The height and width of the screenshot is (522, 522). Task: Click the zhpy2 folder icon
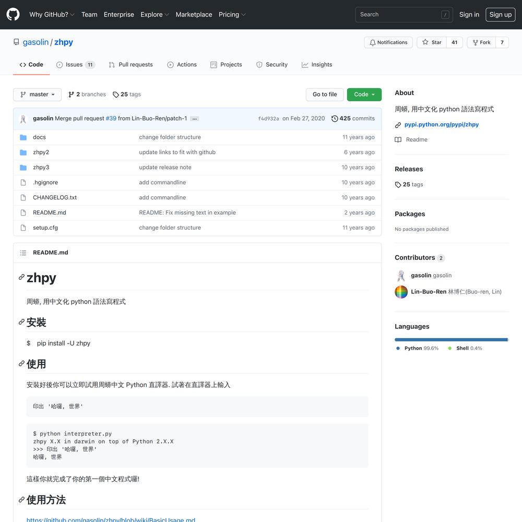pyautogui.click(x=23, y=152)
